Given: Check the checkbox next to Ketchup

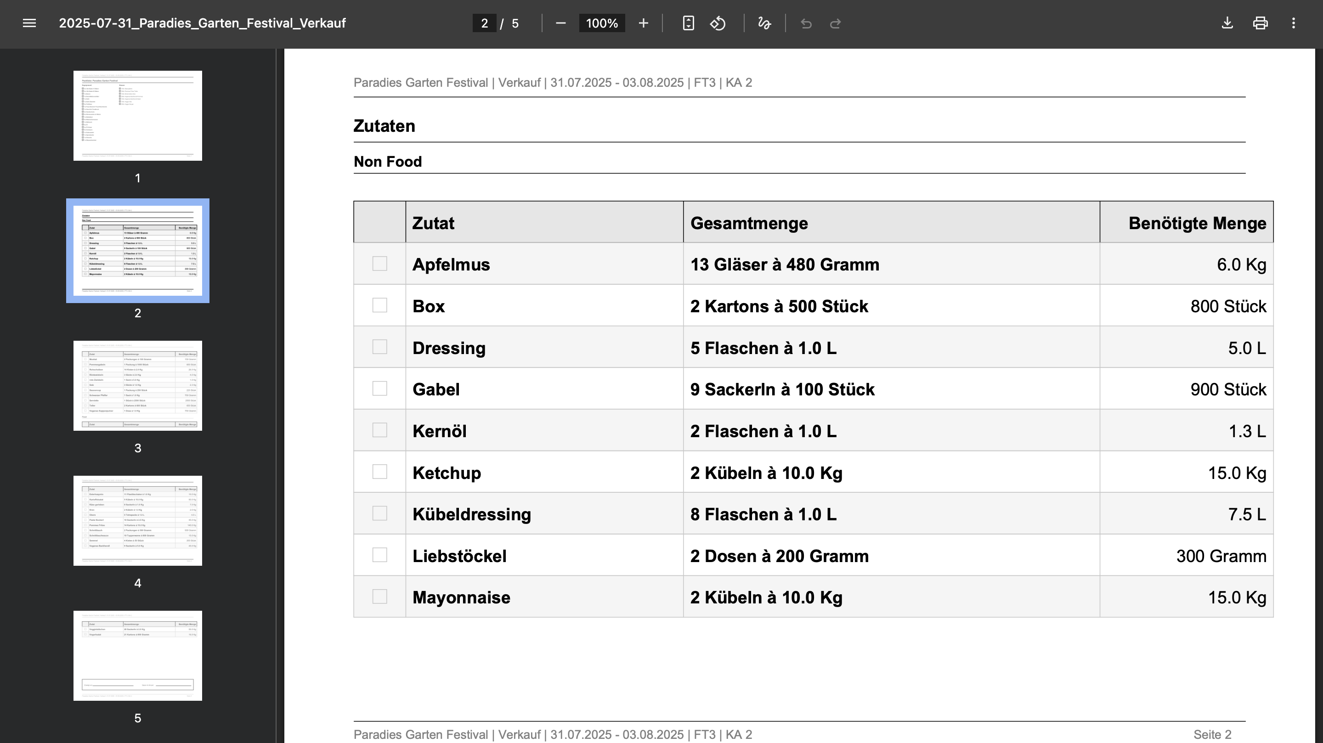Looking at the screenshot, I should coord(379,472).
